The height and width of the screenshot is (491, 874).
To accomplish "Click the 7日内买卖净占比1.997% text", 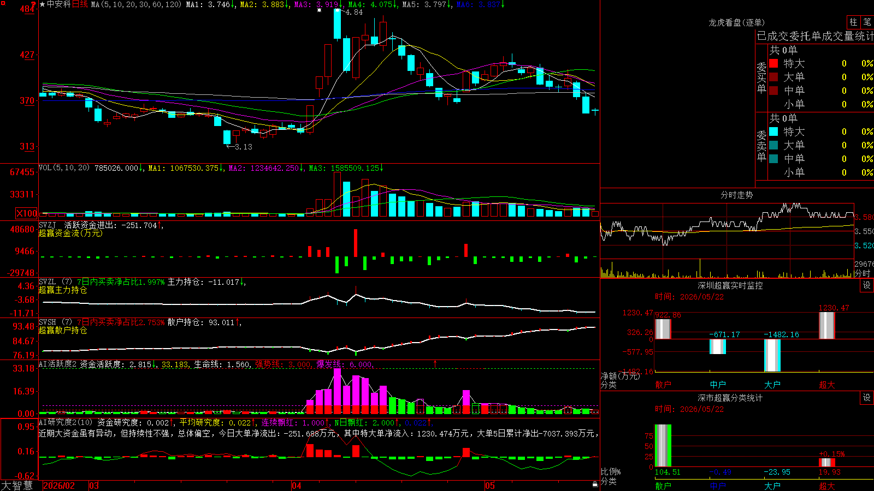I will pyautogui.click(x=121, y=282).
